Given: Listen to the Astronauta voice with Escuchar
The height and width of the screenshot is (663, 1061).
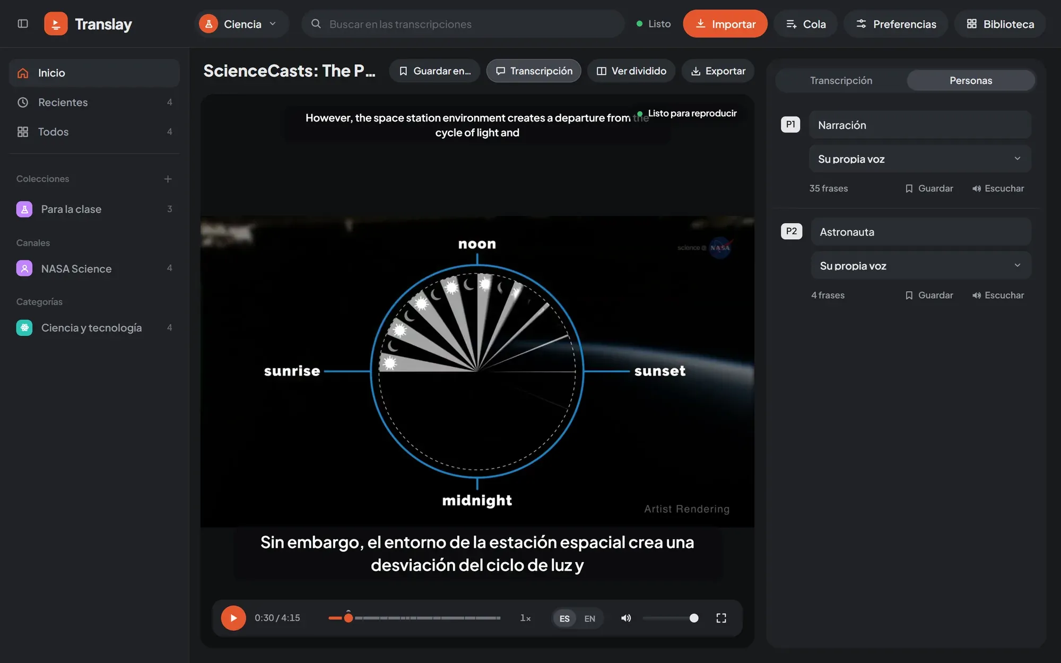Looking at the screenshot, I should click(998, 295).
